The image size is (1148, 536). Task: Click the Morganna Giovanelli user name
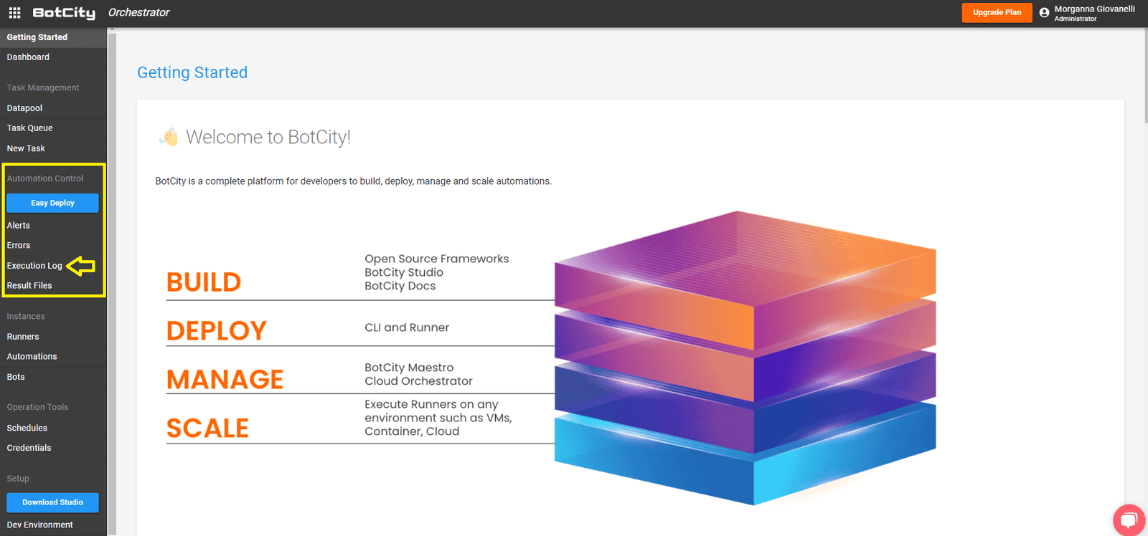tap(1094, 9)
